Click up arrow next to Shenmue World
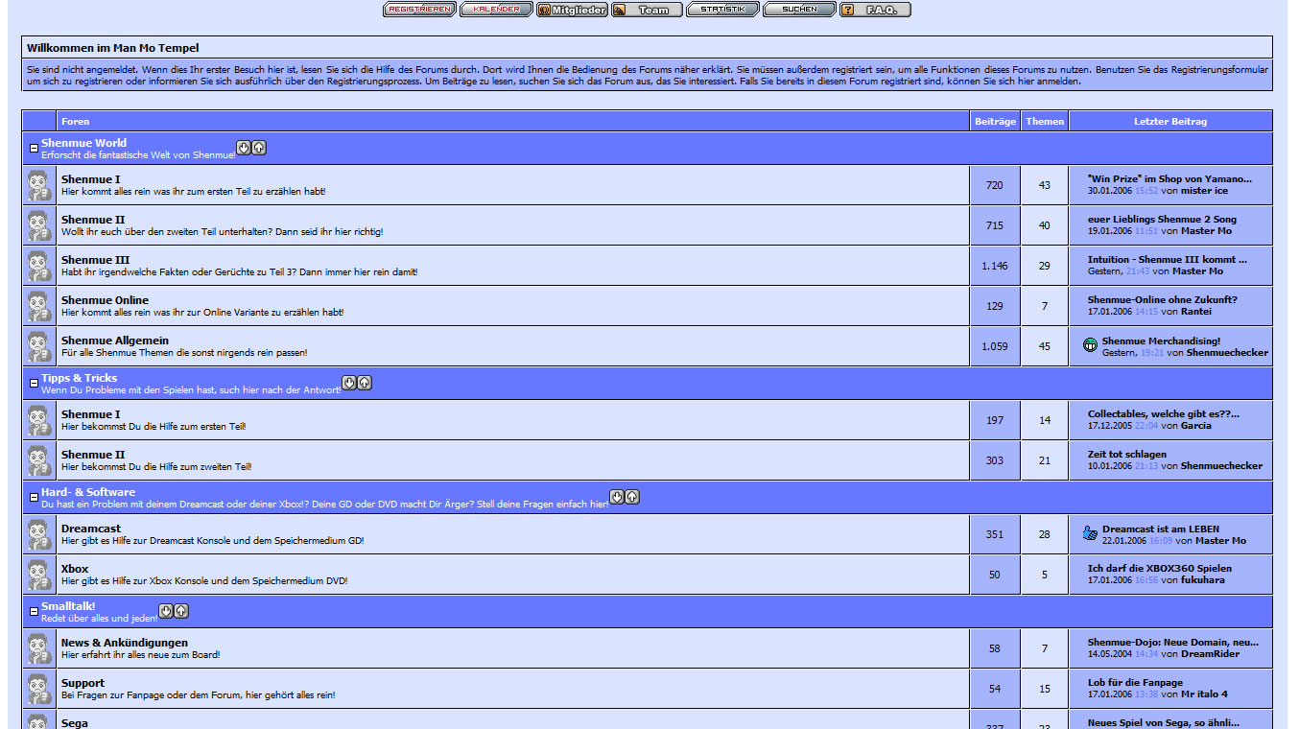 click(259, 148)
